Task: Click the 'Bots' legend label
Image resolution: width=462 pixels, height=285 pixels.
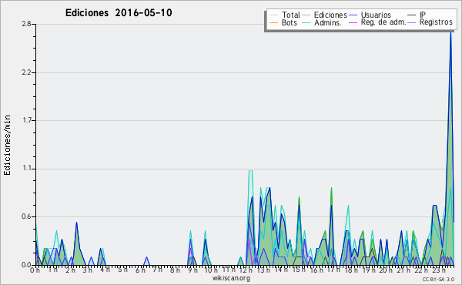Action: pyautogui.click(x=289, y=22)
